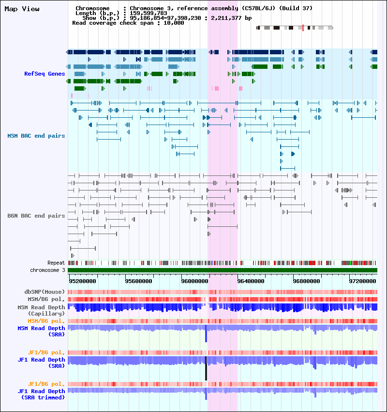
Task: Click the black spike in the JF1 Read Depth (SRA) track
Action: click(x=206, y=368)
